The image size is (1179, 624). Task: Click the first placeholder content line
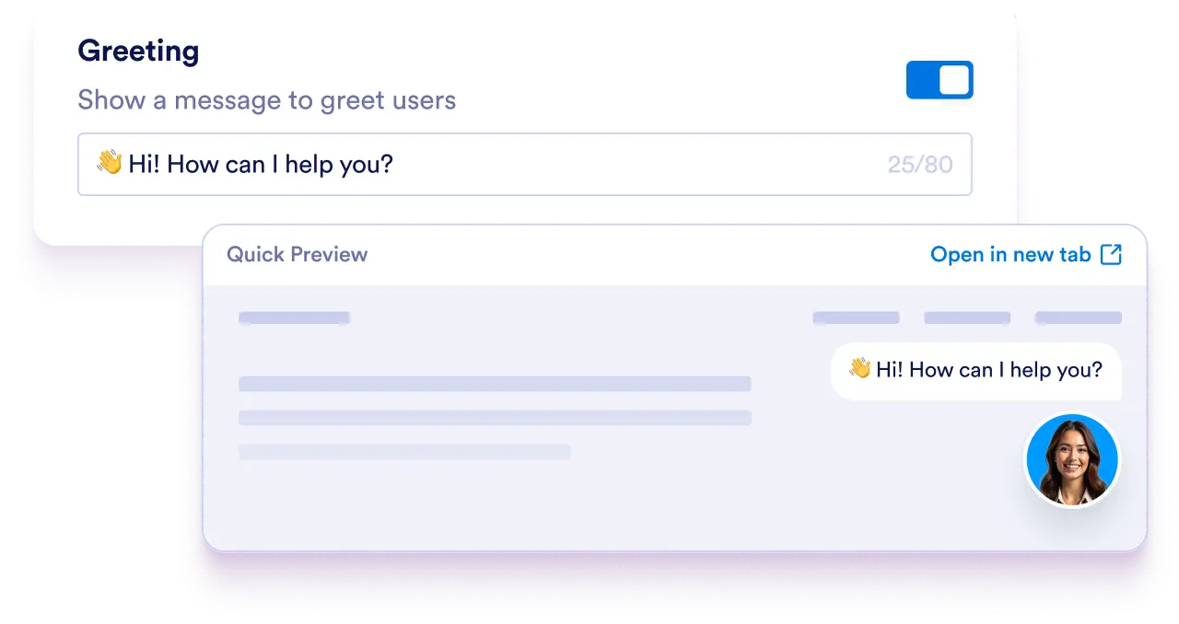pos(495,384)
